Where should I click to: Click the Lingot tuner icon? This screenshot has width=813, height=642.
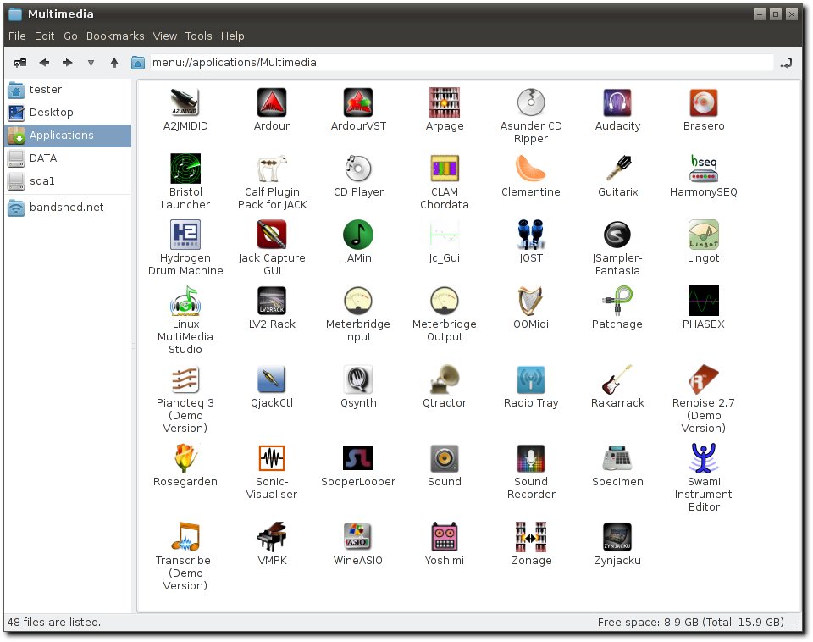704,235
